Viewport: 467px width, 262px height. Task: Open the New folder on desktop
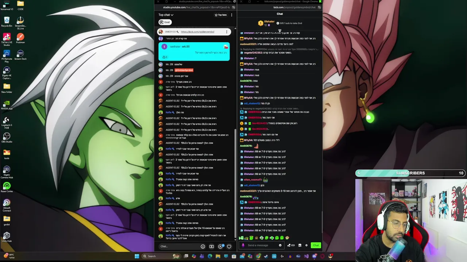(x=7, y=88)
